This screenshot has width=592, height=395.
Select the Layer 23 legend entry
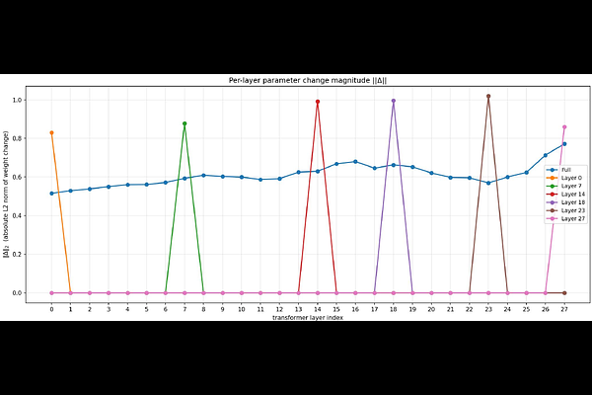566,210
